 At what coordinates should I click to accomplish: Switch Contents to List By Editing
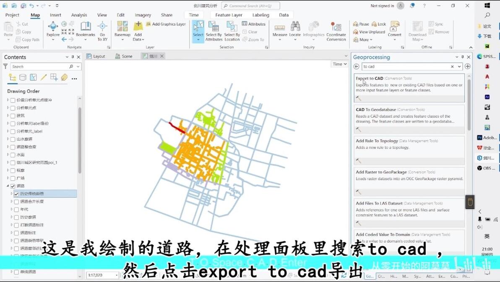44,77
